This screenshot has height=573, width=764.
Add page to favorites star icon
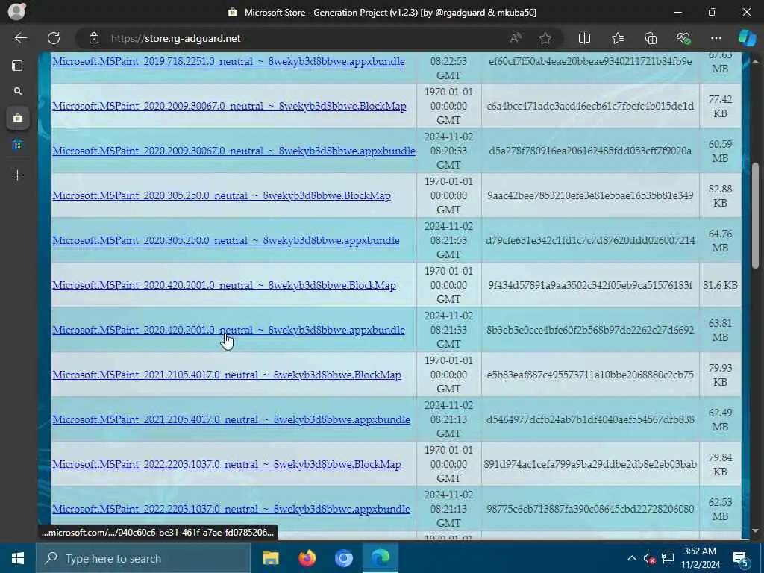(x=545, y=38)
